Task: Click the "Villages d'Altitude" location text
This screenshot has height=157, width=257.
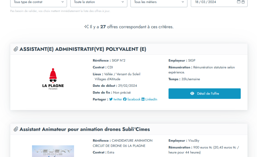Action: point(108,79)
